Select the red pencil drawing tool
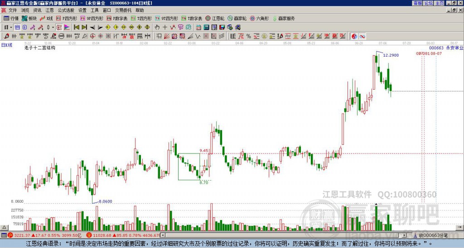Image resolution: width=464 pixels, height=248 pixels. 6,36
